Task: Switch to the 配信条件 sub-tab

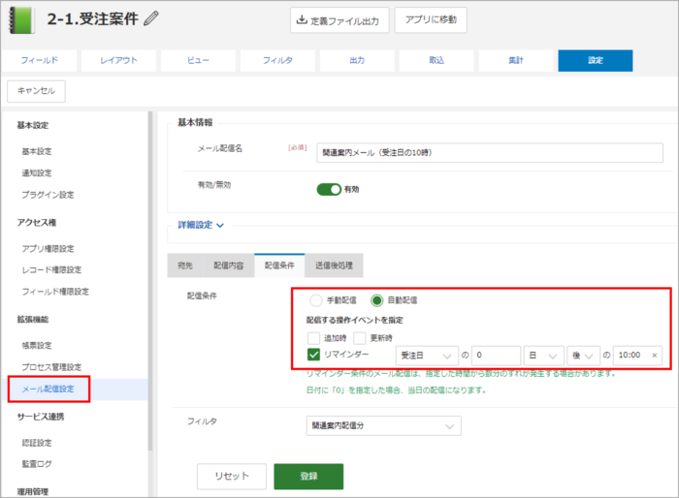Action: click(279, 265)
